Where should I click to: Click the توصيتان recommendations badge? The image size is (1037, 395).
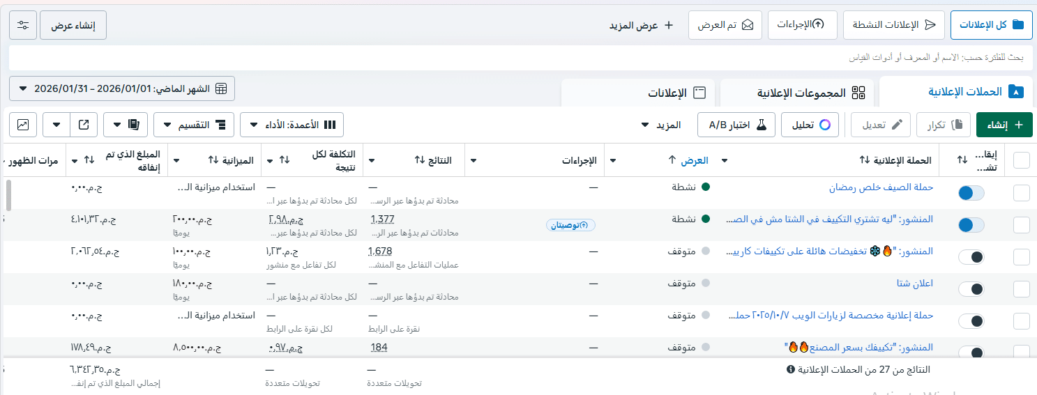coord(570,225)
